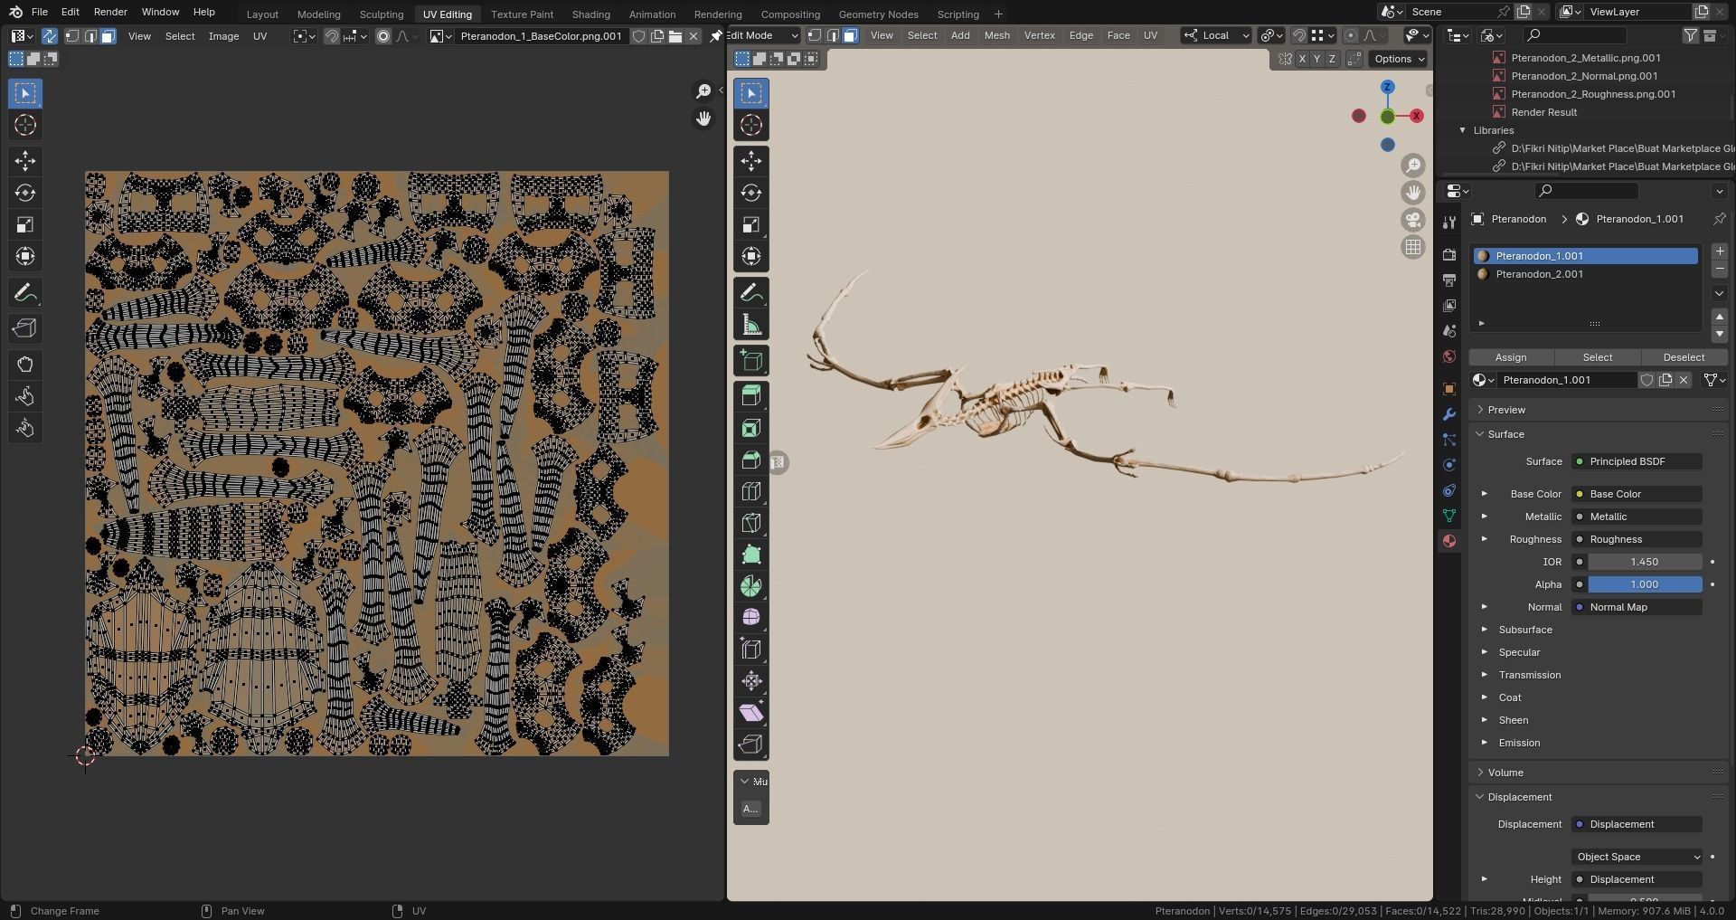Open the Modifiers properties tab
Screen dimensions: 1736x920
[x=1449, y=414]
